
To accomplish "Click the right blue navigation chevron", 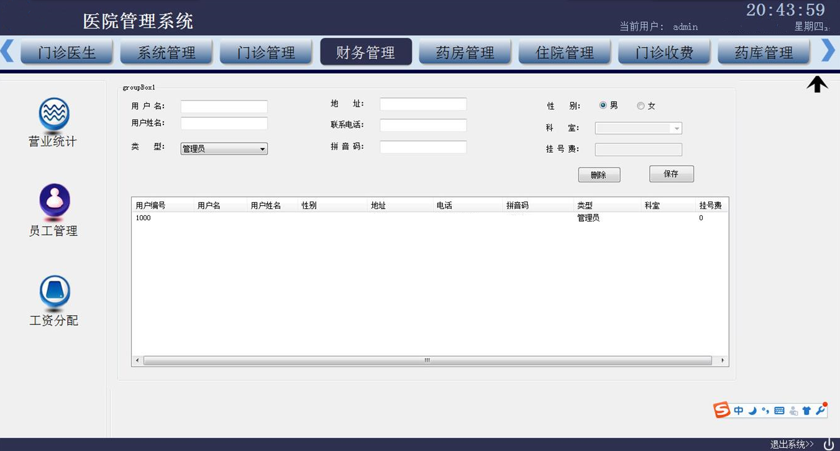I will point(828,50).
